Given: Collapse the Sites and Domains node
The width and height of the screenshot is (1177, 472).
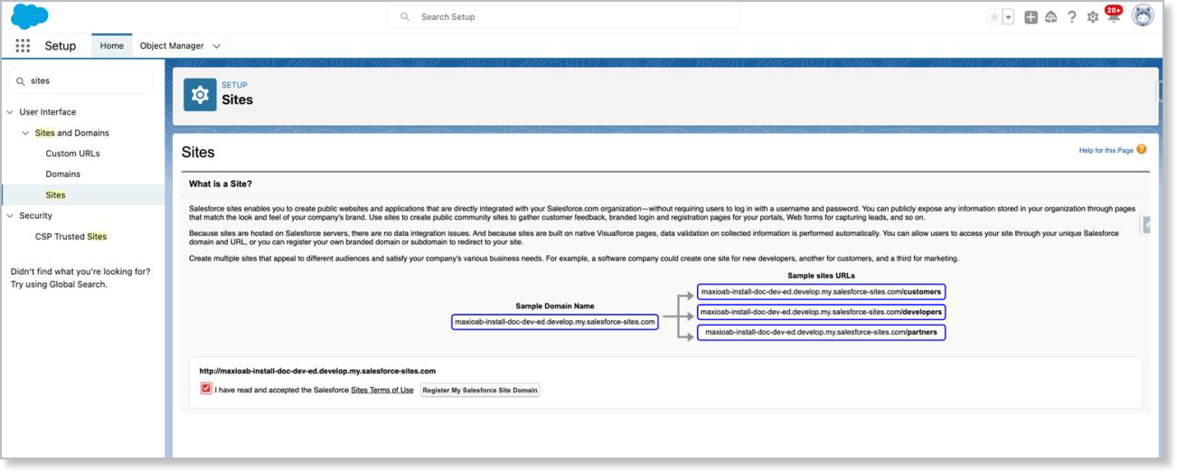Looking at the screenshot, I should coord(25,133).
